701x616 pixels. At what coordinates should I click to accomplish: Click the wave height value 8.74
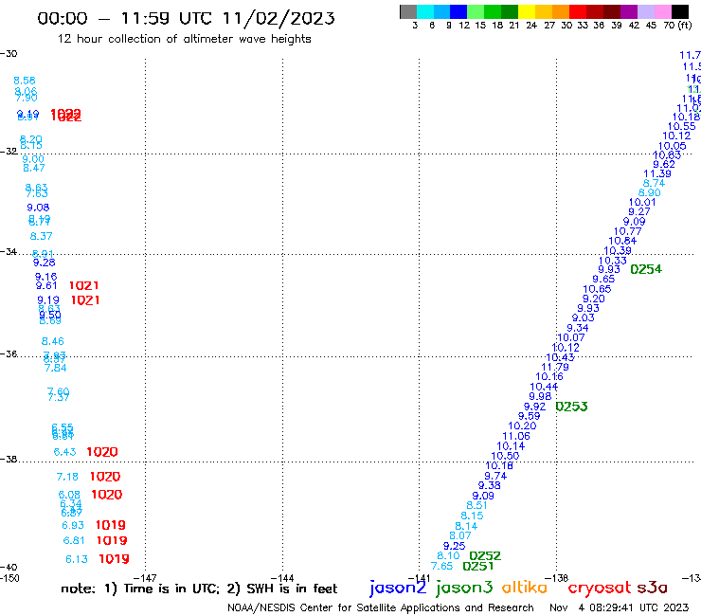point(654,184)
